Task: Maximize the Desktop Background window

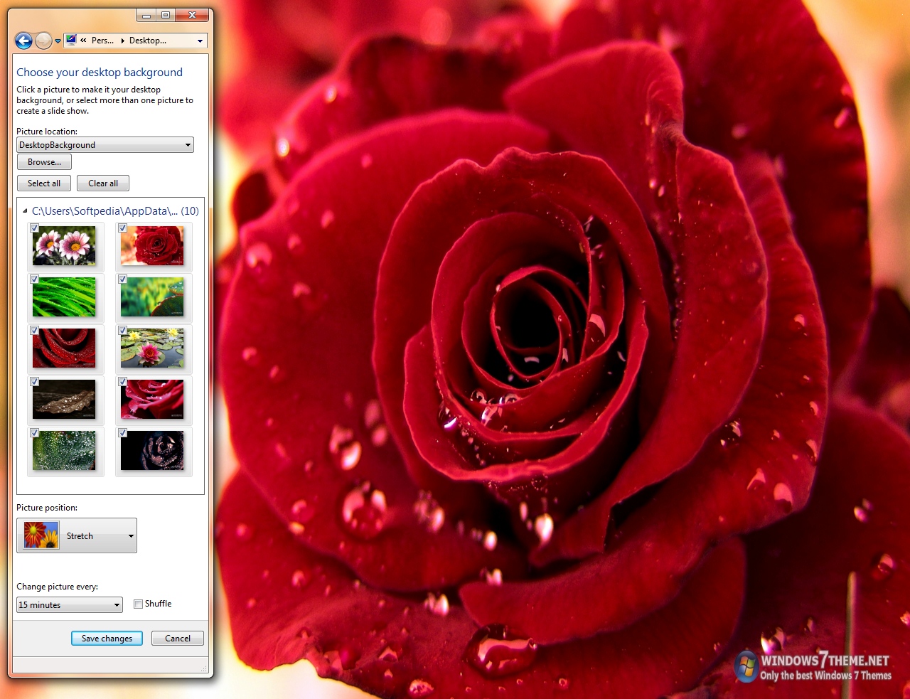Action: (x=166, y=16)
